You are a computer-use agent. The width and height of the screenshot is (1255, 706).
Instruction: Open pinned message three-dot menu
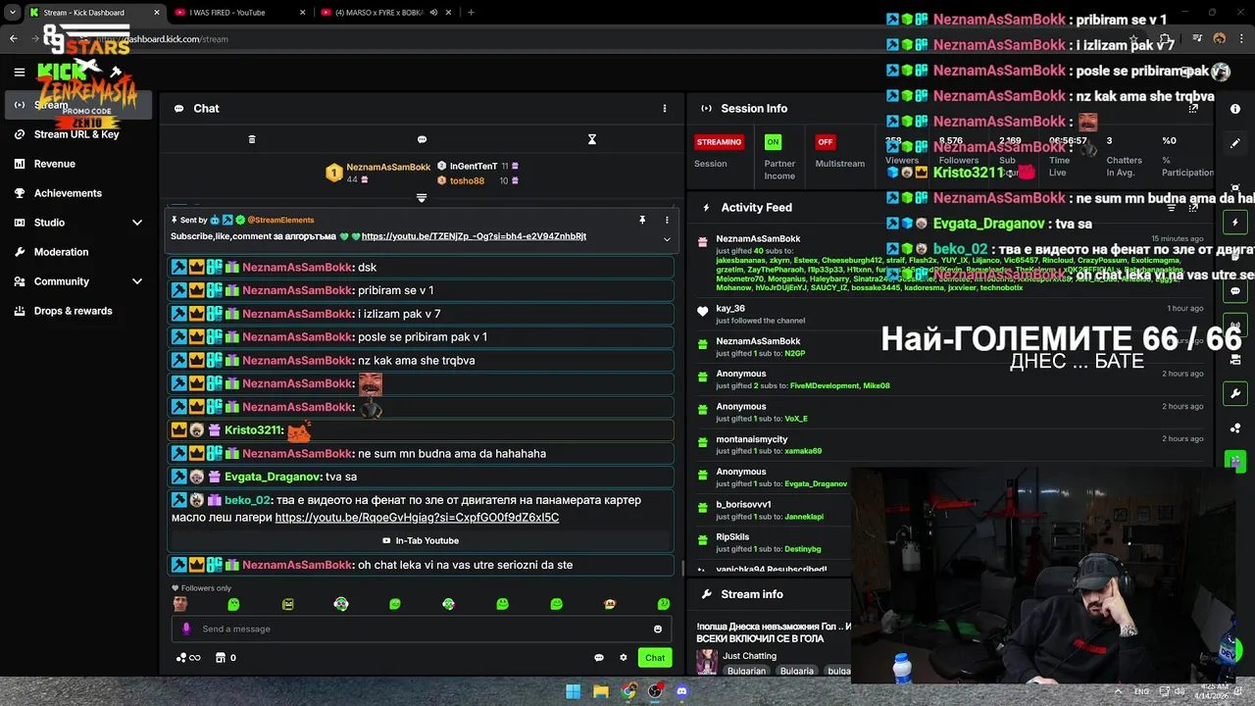[x=667, y=220]
